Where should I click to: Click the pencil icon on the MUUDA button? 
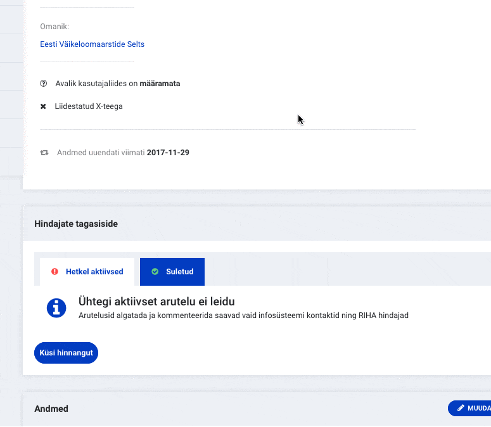click(x=461, y=409)
